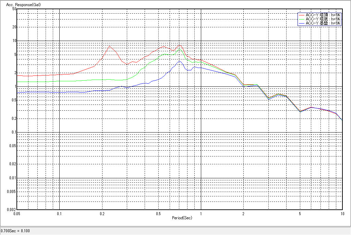
Task: Click the blue line sample in legend
Action: pos(301,23)
